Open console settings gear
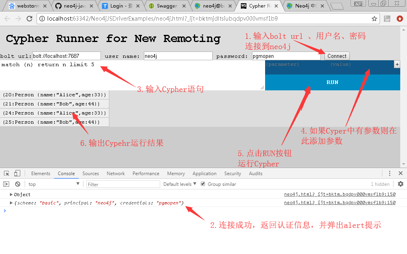The width and height of the screenshot is (407, 254). (401, 184)
